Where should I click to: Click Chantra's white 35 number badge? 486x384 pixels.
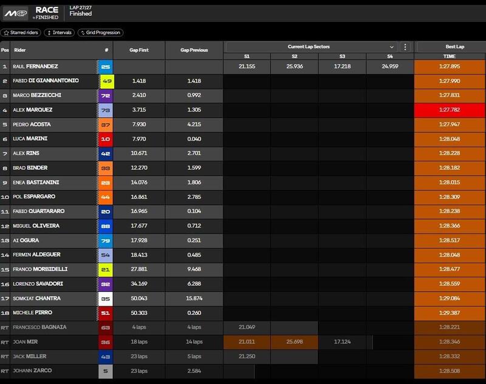coord(105,298)
